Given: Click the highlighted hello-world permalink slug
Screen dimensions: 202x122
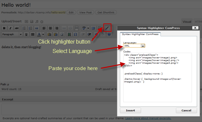Looking at the screenshot, I should (x=58, y=12).
